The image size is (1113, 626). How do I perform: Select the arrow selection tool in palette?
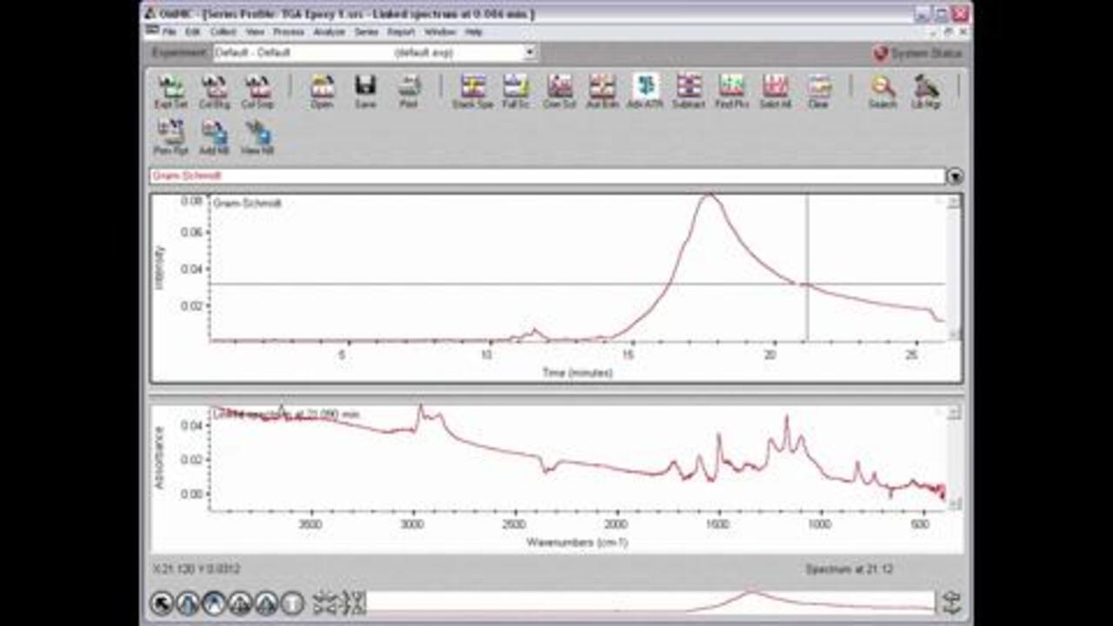coord(163,603)
